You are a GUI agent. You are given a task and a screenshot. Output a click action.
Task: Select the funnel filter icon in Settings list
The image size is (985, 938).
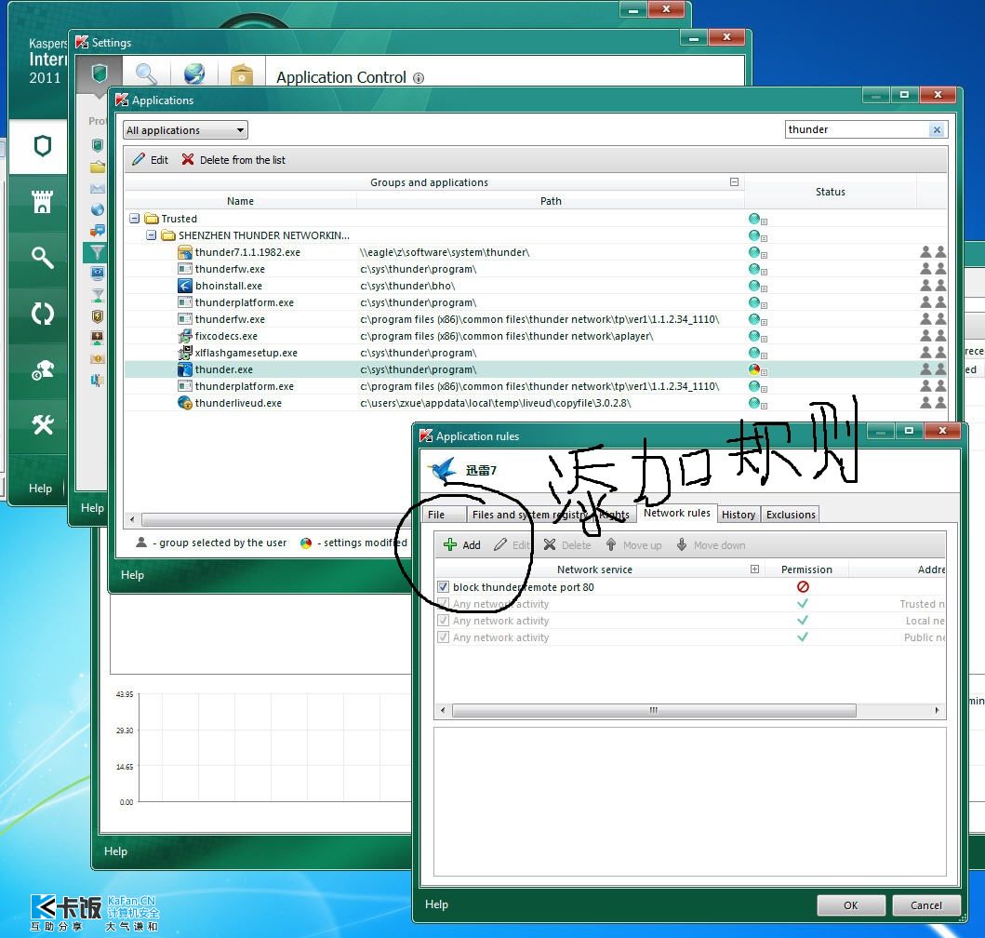(x=98, y=252)
